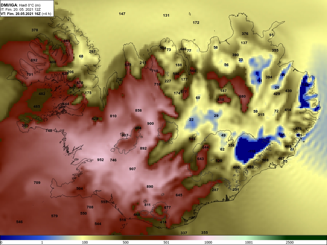Click the 1001 label on the color scale
327x245 pixels.
pos(249,242)
